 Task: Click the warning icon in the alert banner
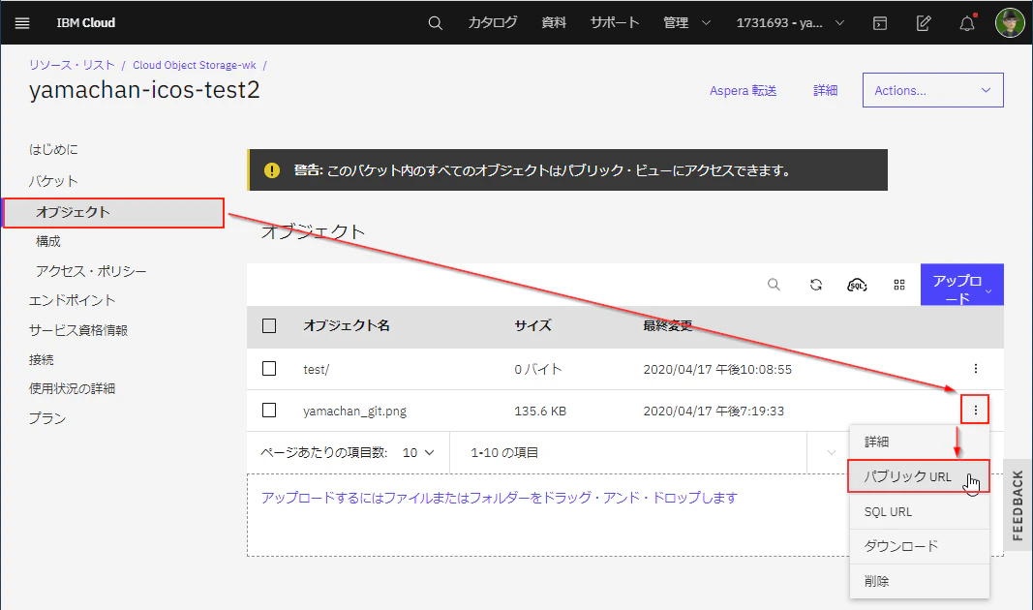click(x=271, y=170)
